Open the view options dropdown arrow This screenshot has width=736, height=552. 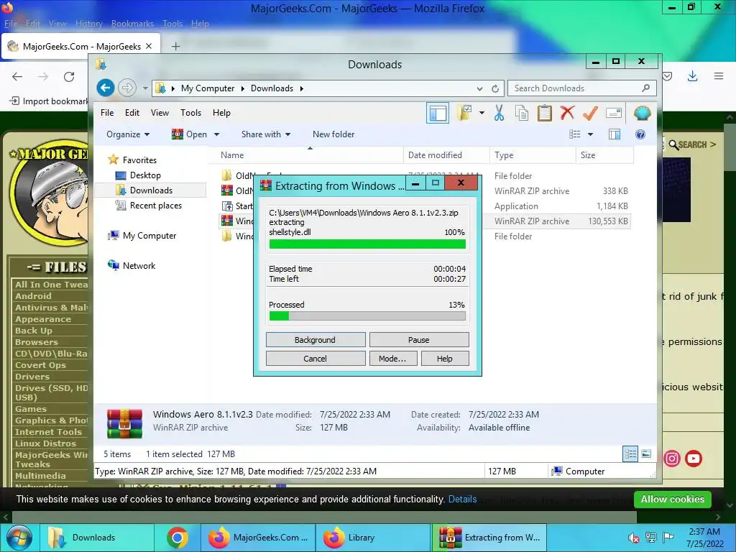(591, 134)
